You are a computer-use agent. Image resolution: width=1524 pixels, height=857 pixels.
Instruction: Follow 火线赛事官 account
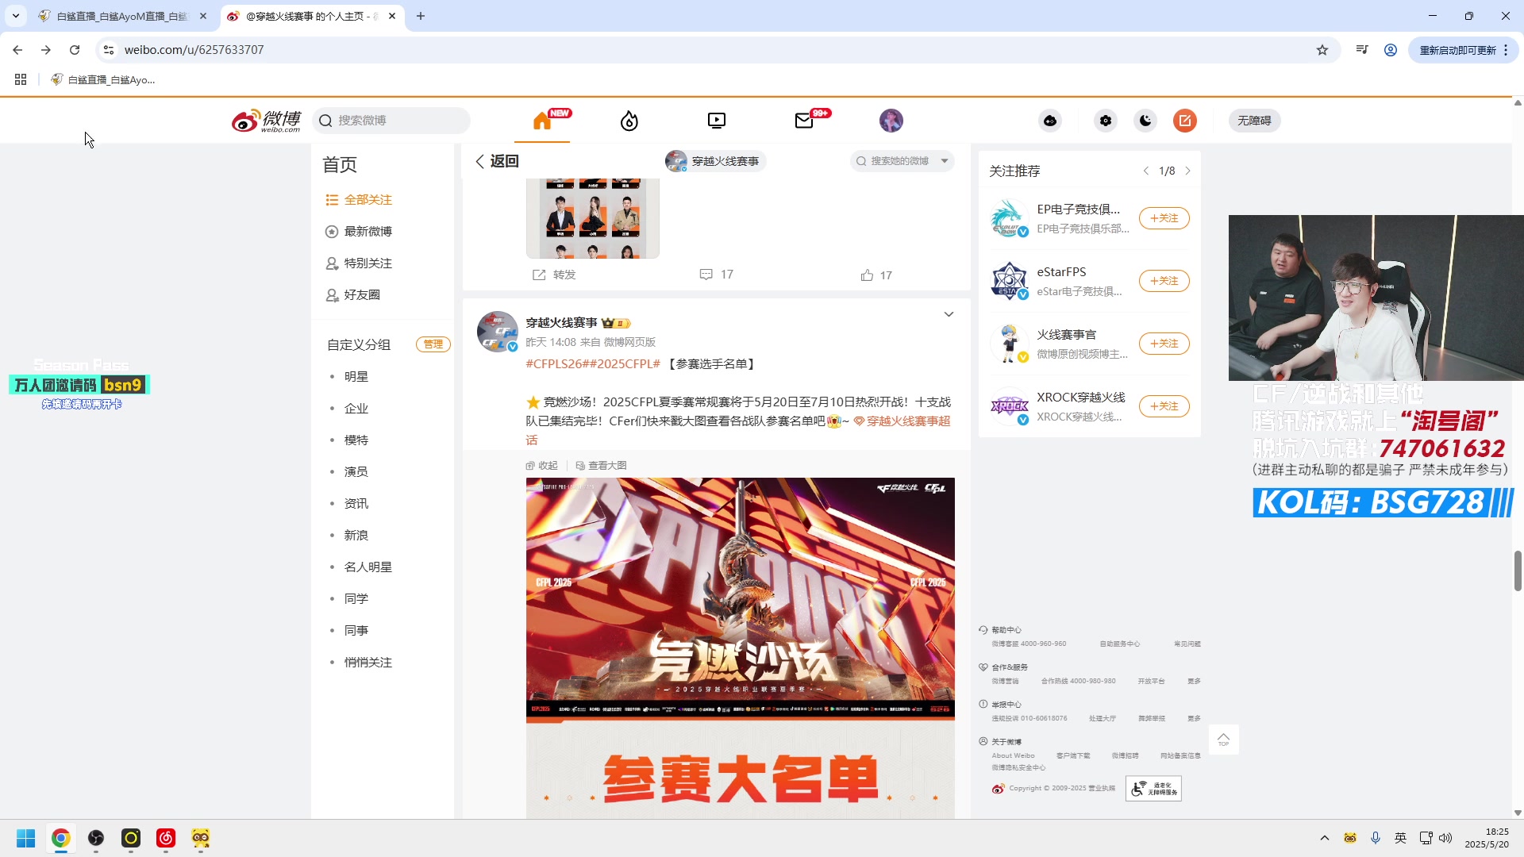coord(1164,344)
